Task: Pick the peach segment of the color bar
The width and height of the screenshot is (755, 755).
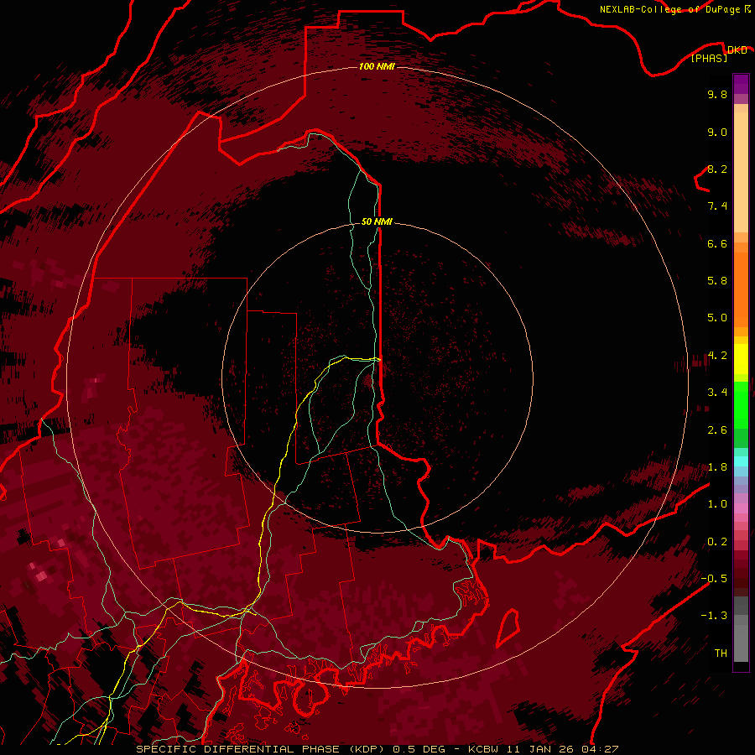Action: [x=741, y=174]
